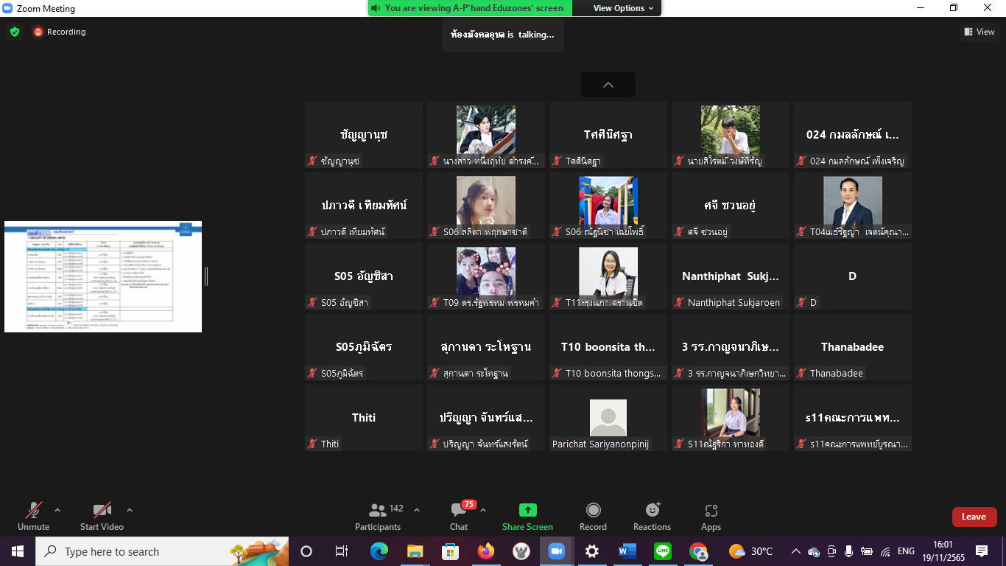
Task: Expand the chevron next to Participants
Action: tap(417, 510)
